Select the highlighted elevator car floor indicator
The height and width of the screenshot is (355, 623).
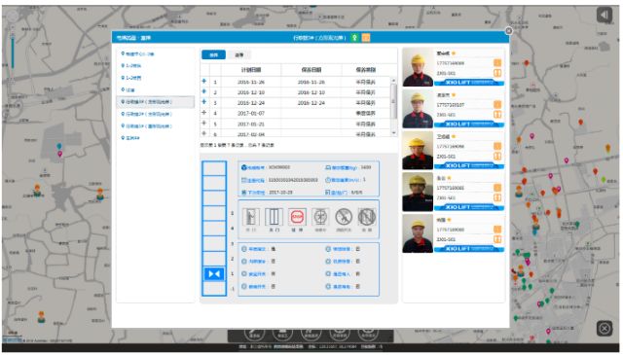pos(214,274)
